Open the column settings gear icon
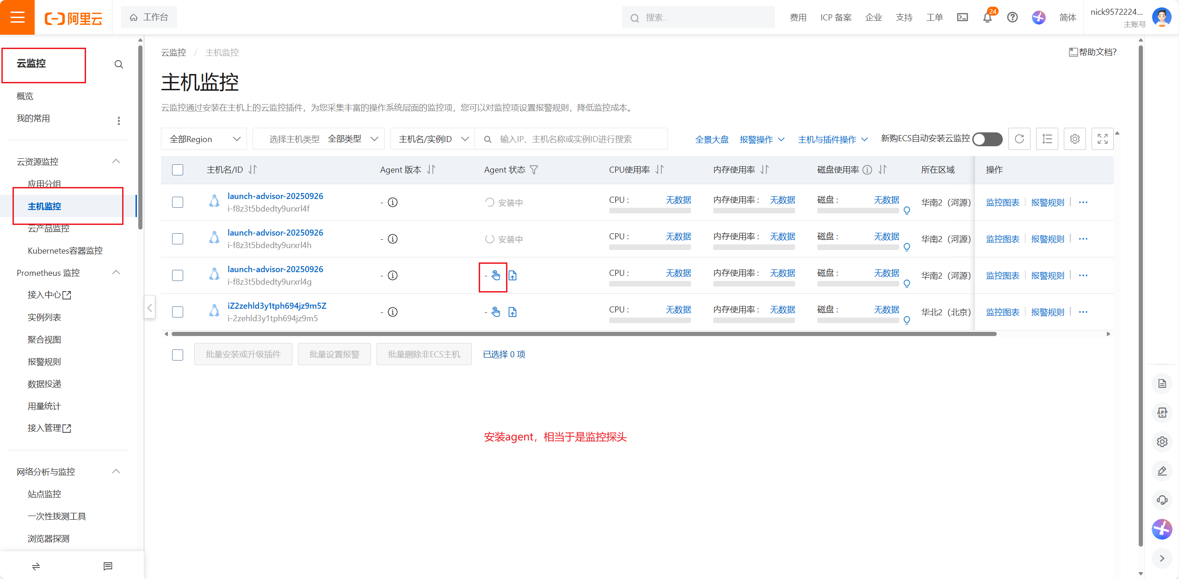Screen dimensions: 1179x579 pyautogui.click(x=1074, y=139)
